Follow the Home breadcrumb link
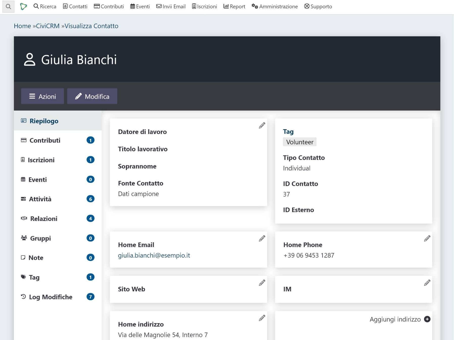The width and height of the screenshot is (454, 340). [23, 26]
